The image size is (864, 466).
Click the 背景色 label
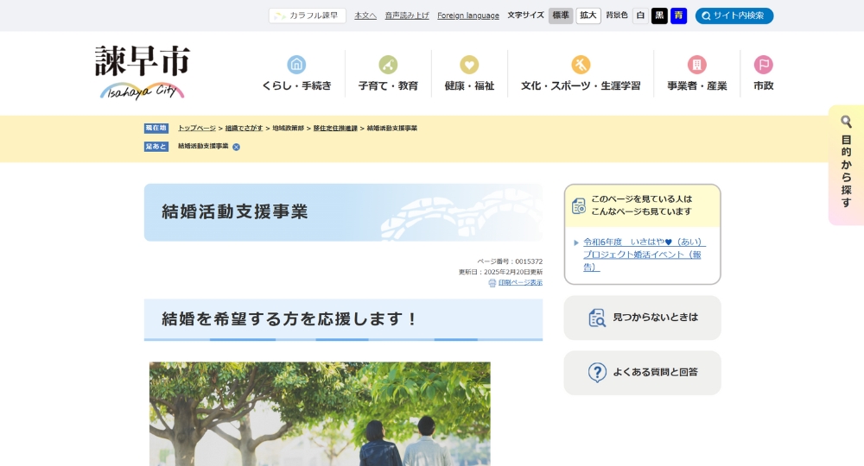617,16
